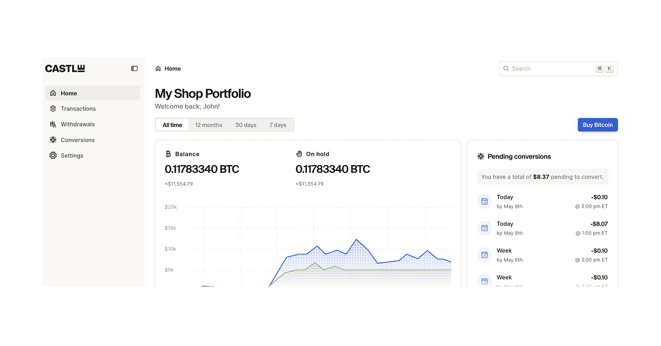Click the Buy Bitcoin button
Image resolution: width=661 pixels, height=346 pixels.
pos(598,125)
